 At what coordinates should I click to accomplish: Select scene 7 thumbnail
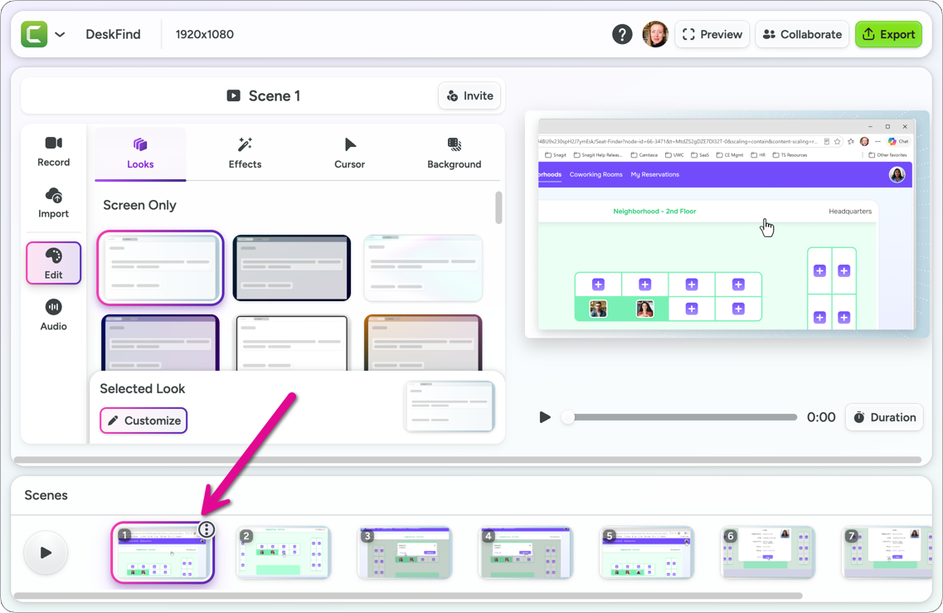tap(887, 552)
